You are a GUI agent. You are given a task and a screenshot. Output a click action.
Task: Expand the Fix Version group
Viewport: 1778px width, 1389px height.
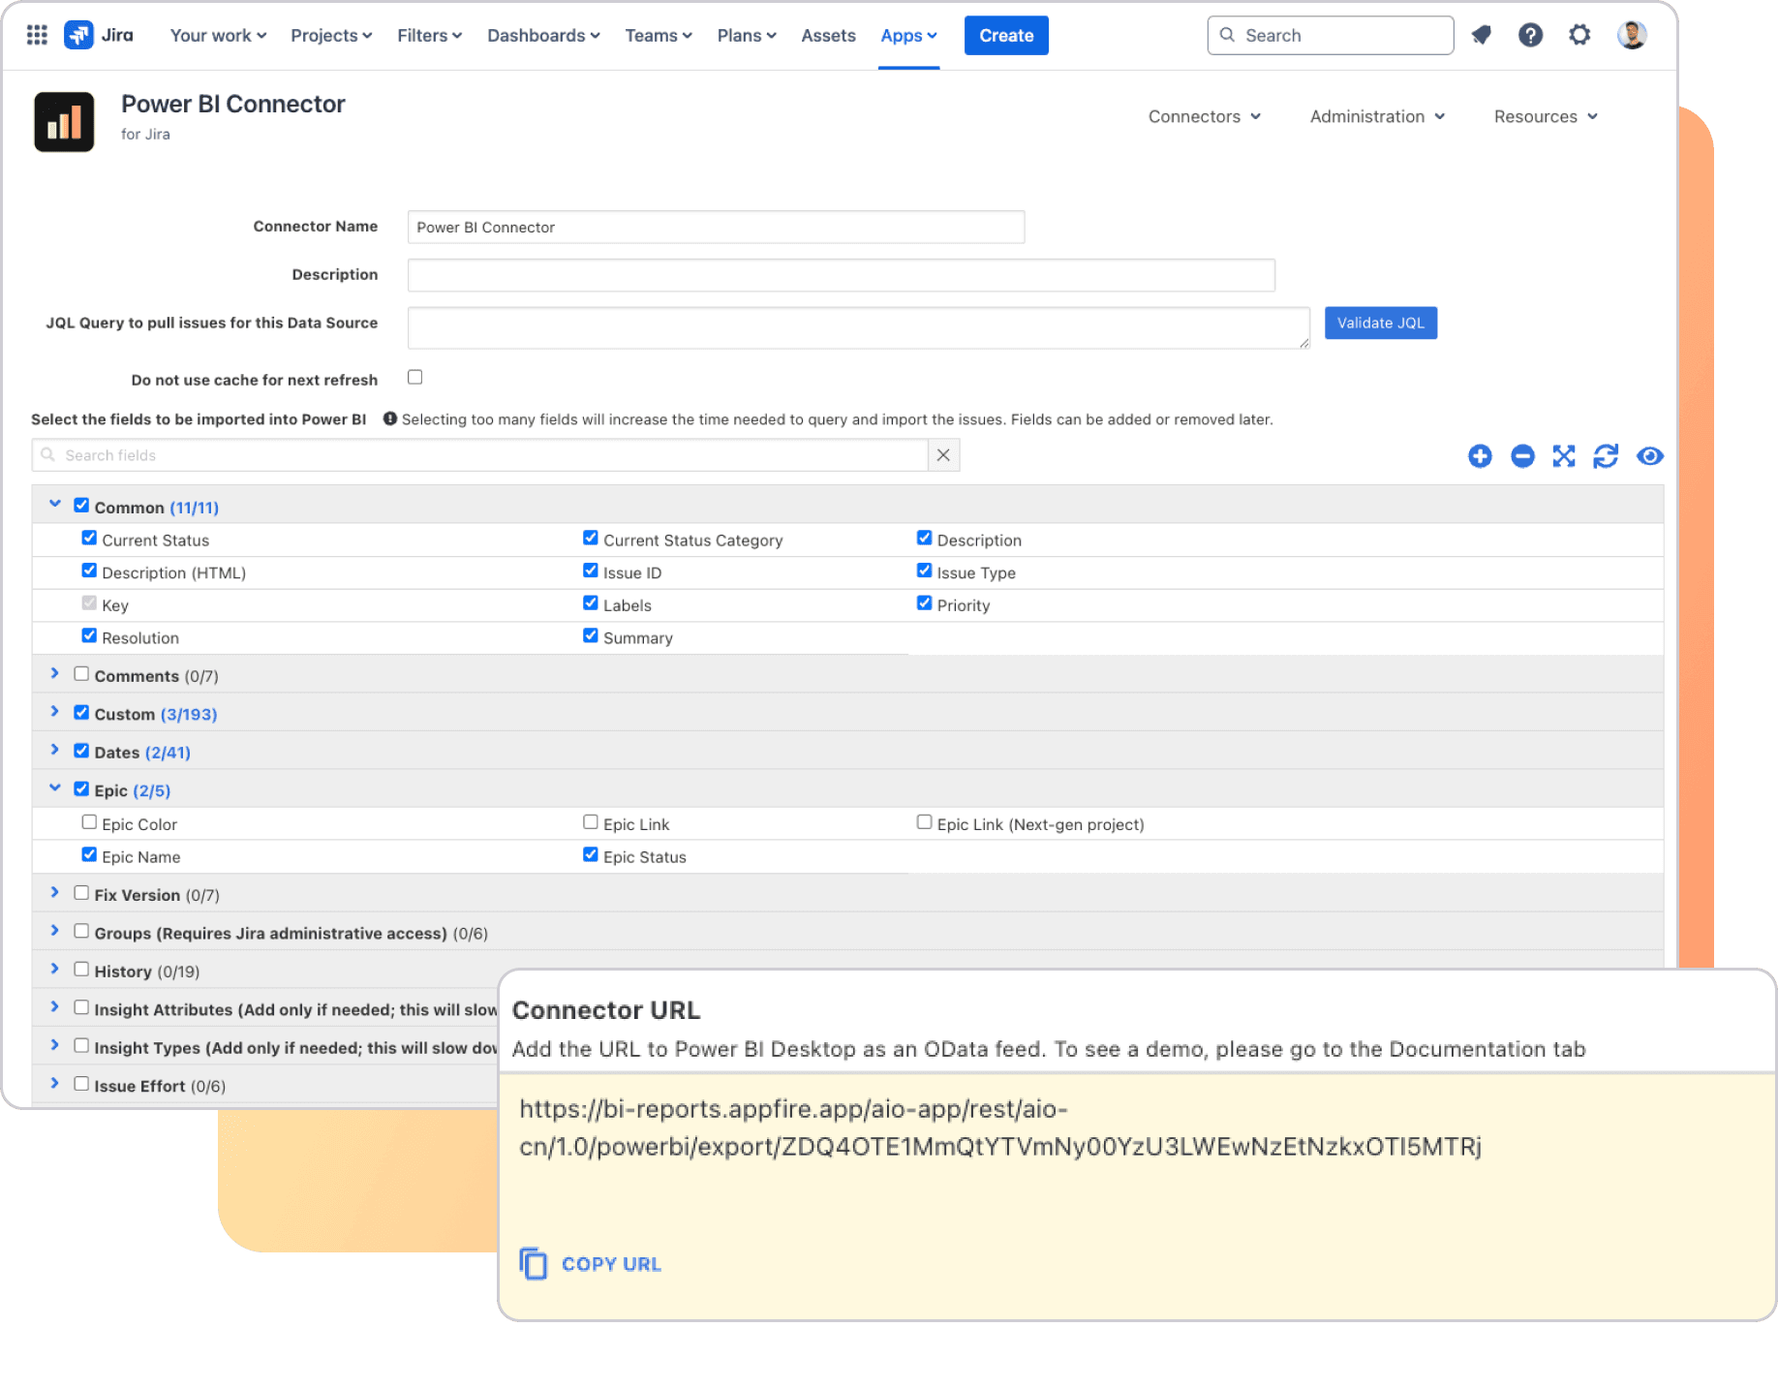(55, 892)
